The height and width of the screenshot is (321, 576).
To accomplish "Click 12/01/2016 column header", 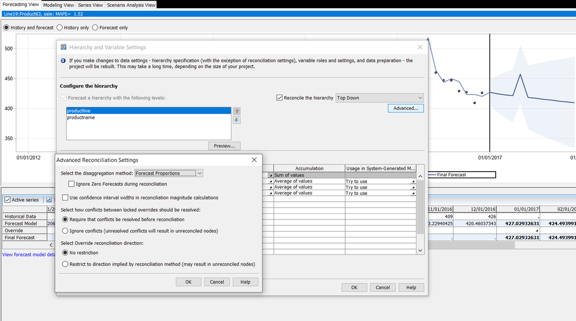I will point(475,209).
